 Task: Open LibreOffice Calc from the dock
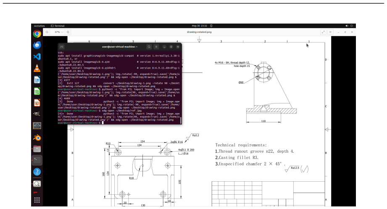pos(37,91)
